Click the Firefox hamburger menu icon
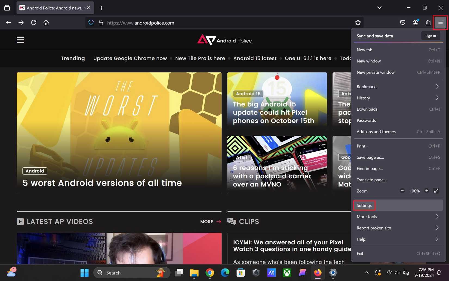Image resolution: width=449 pixels, height=281 pixels. click(x=440, y=23)
